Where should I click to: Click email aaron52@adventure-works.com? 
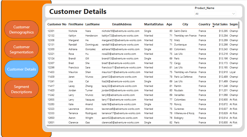120,118
